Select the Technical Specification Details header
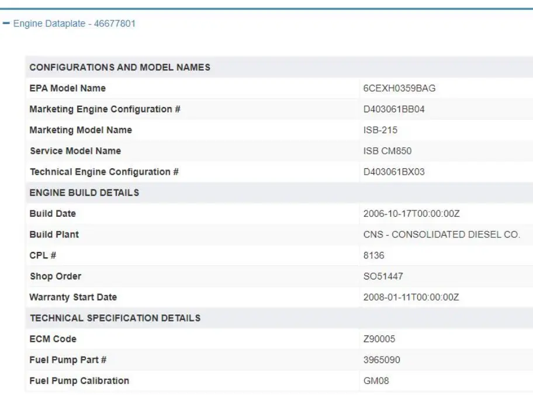This screenshot has width=533, height=408. coord(115,318)
